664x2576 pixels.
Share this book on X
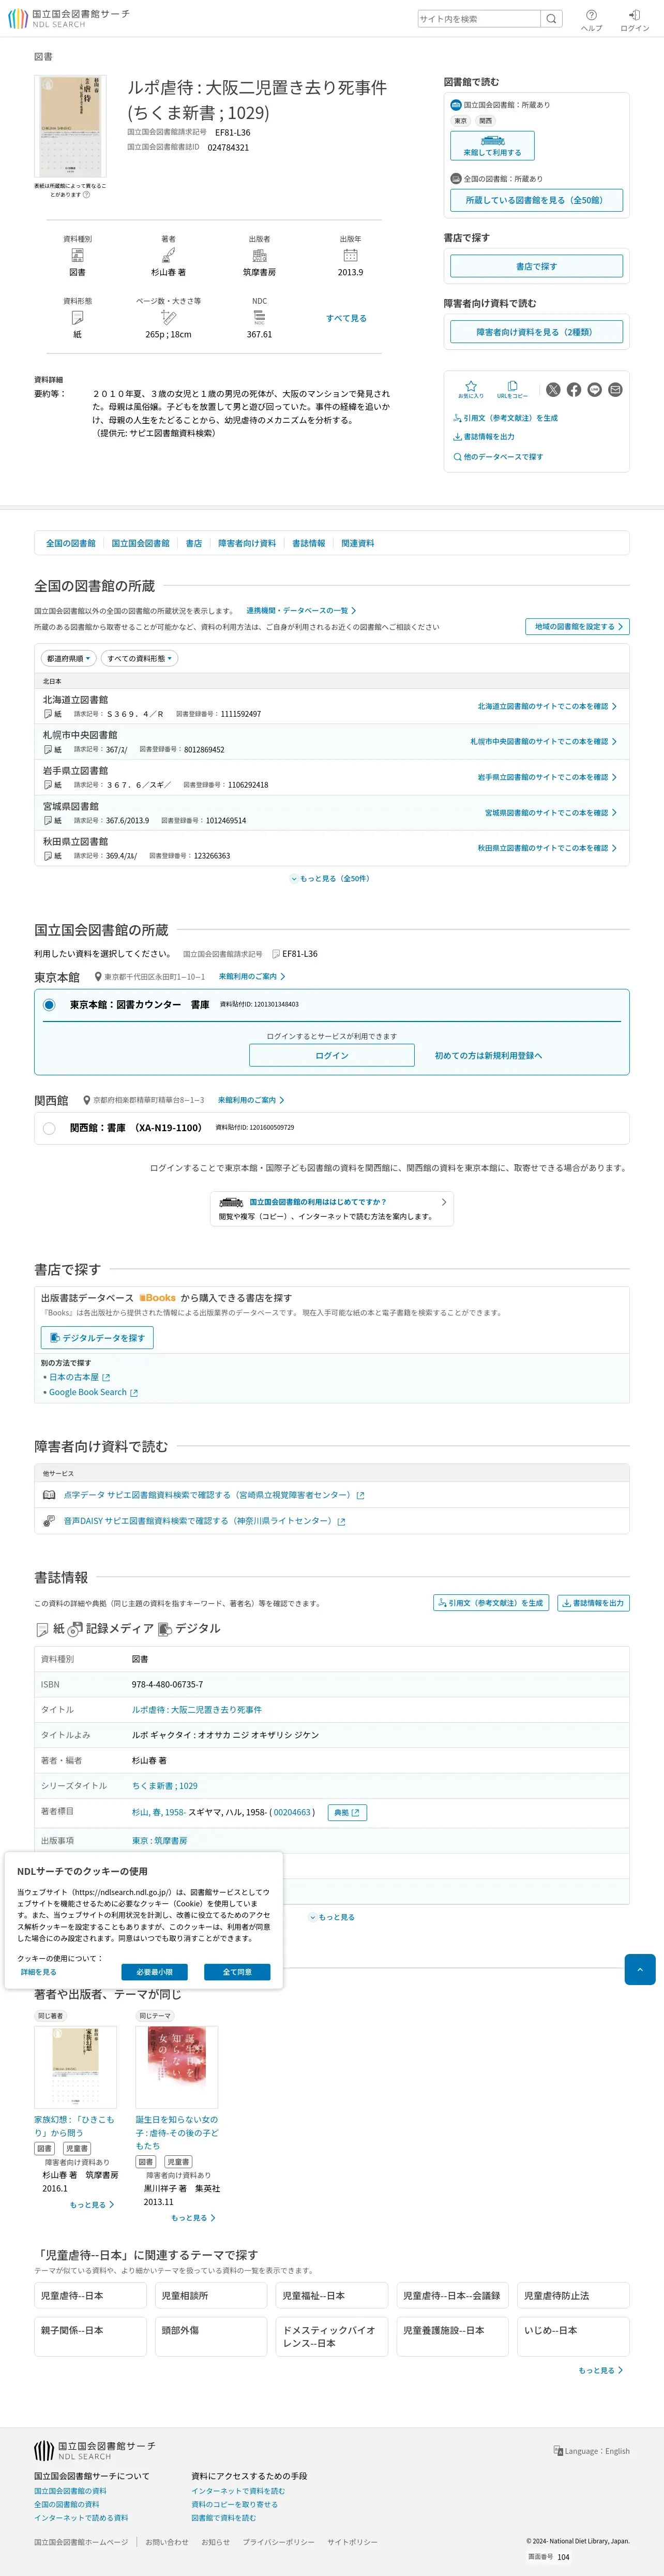pyautogui.click(x=553, y=389)
